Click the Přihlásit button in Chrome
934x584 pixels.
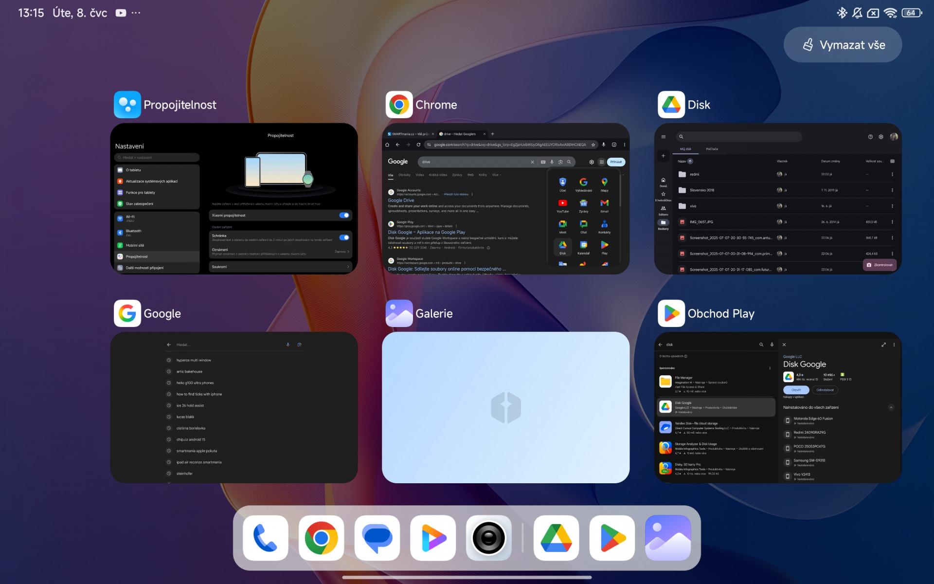(616, 162)
